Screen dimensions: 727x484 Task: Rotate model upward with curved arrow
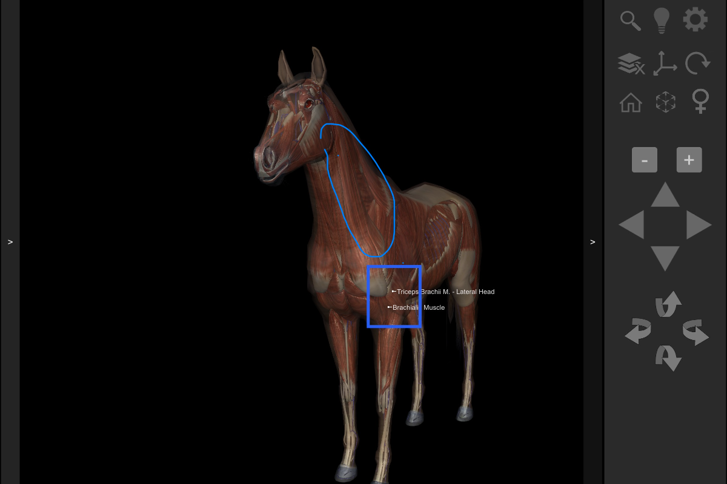click(668, 304)
